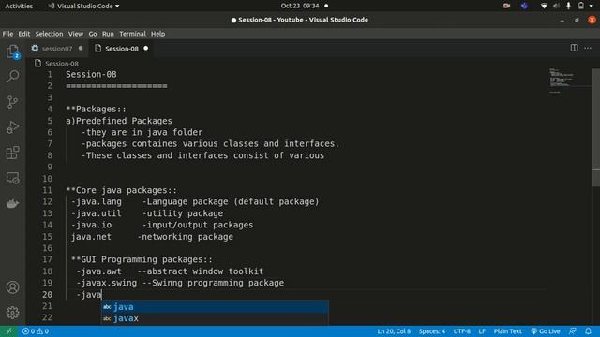Open the Selection menu
This screenshot has width=600, height=337.
point(49,34)
